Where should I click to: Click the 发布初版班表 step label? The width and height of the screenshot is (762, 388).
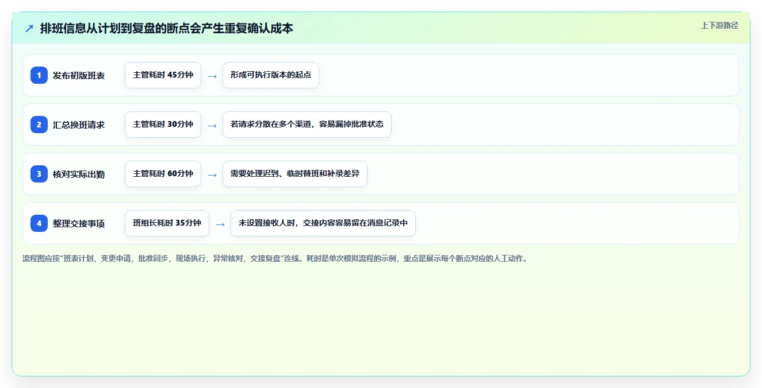[79, 75]
